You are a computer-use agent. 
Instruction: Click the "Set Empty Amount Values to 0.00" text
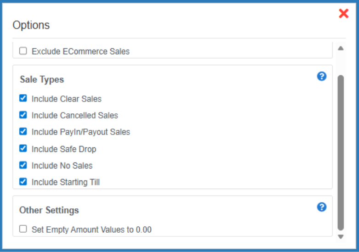[91, 229]
